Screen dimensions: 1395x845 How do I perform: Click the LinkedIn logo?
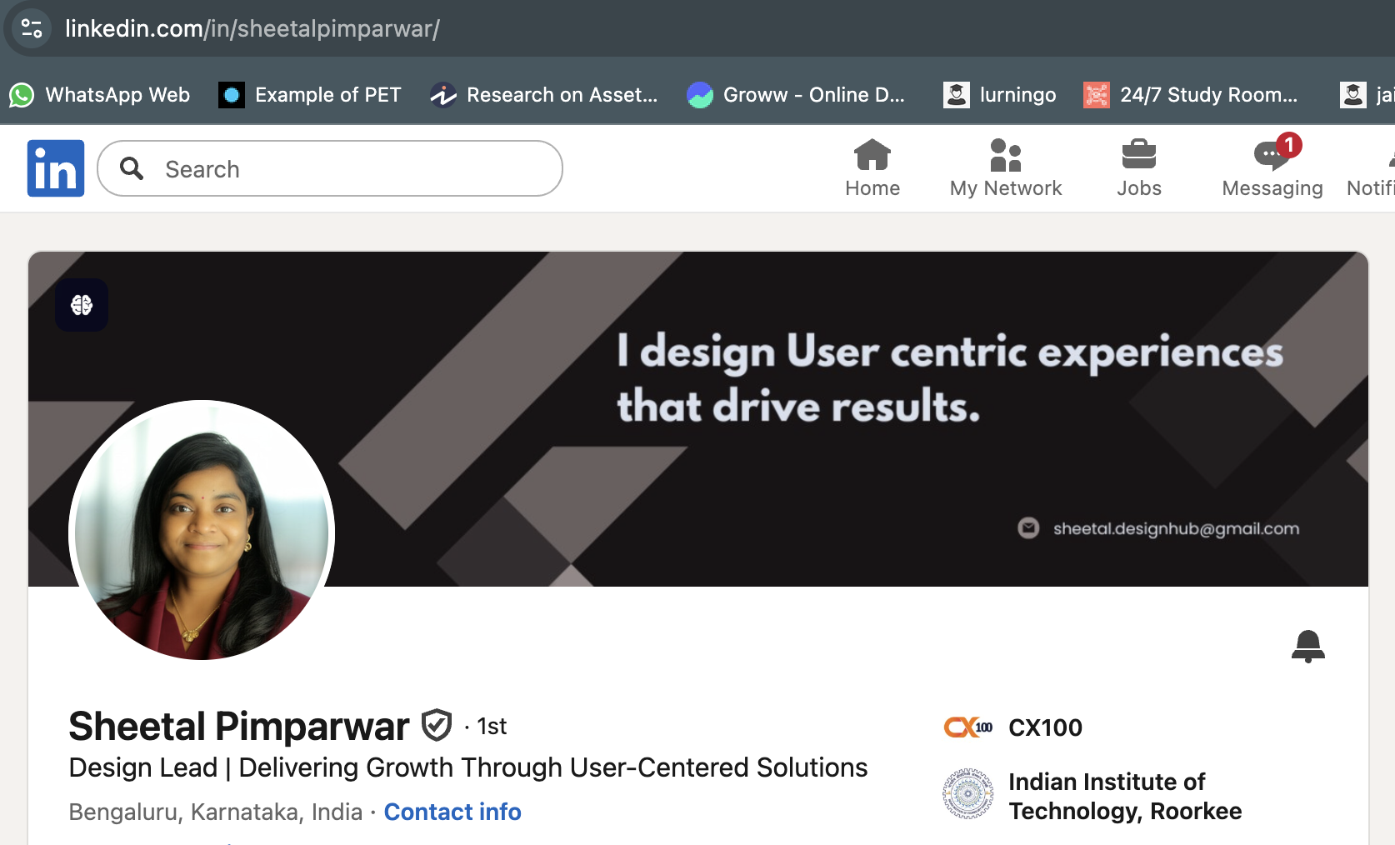(x=55, y=167)
